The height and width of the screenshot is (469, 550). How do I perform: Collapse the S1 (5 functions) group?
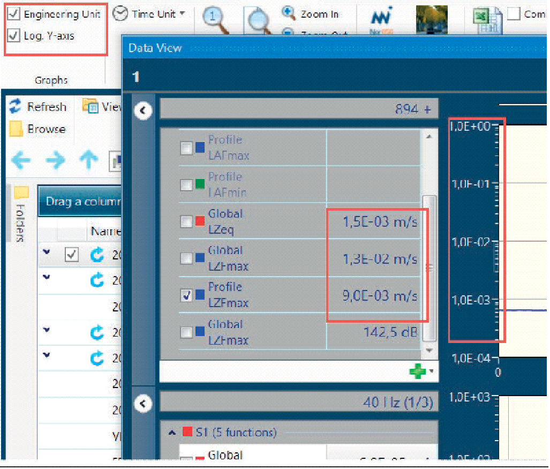(x=171, y=432)
